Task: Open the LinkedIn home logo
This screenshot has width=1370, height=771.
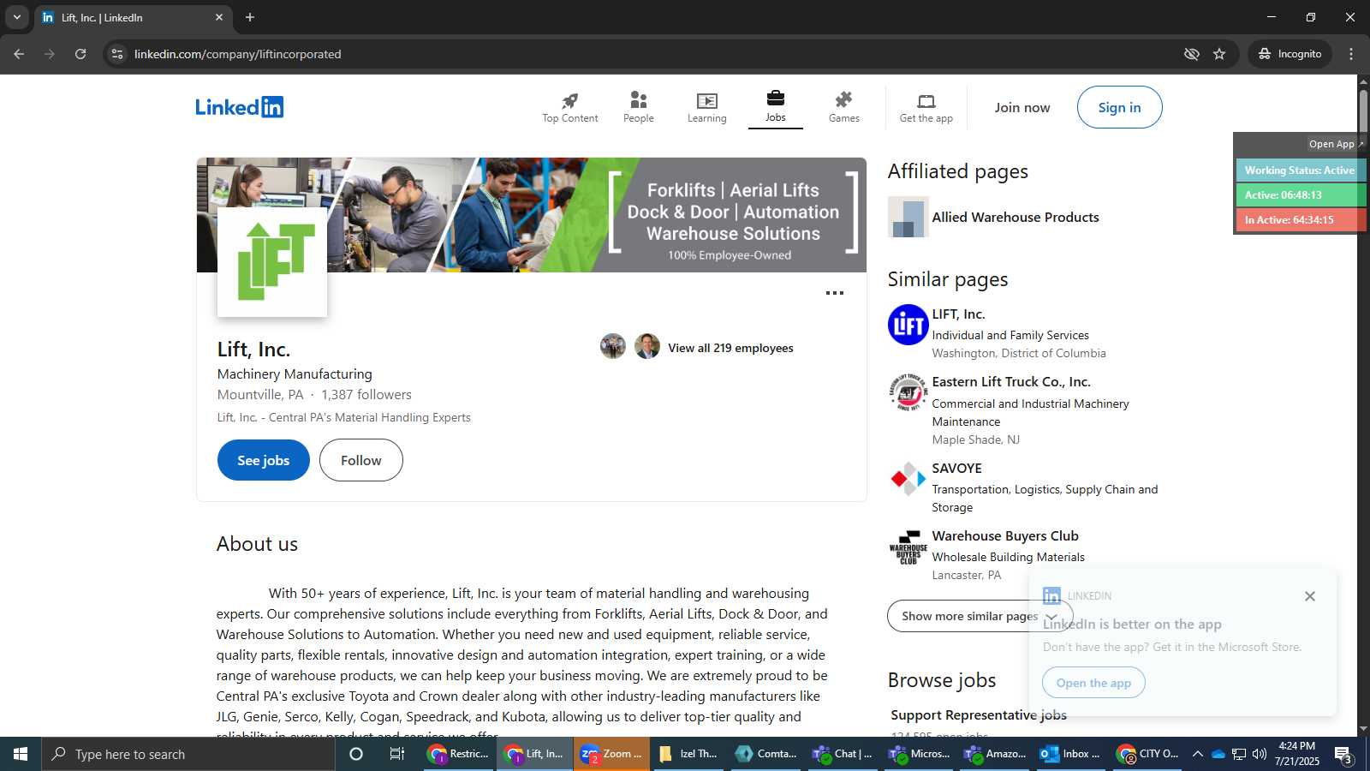Action: [x=239, y=107]
